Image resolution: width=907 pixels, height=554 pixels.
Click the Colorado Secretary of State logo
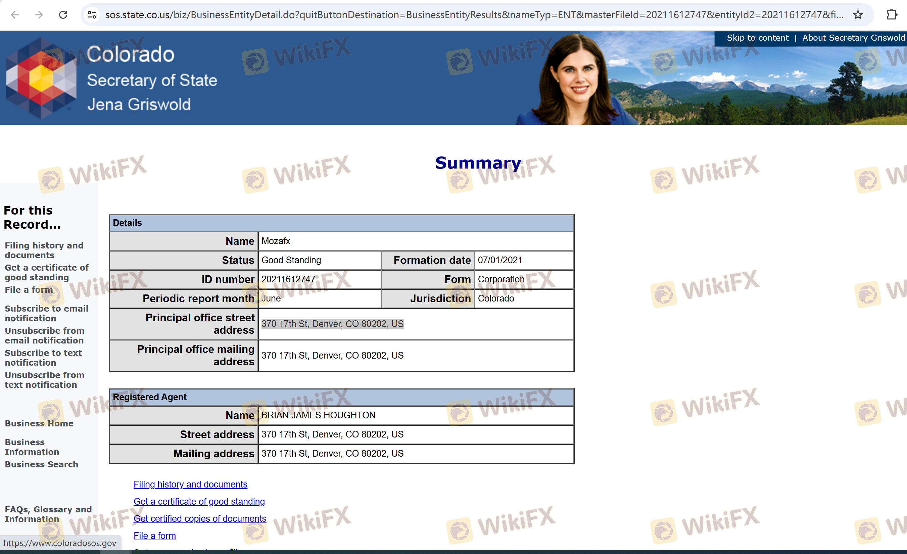(x=41, y=78)
